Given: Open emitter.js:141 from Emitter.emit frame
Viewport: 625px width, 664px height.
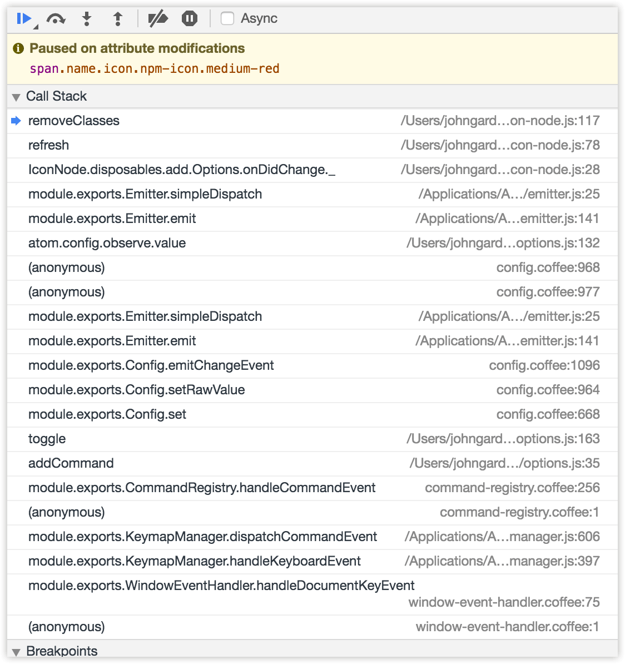Looking at the screenshot, I should (508, 219).
